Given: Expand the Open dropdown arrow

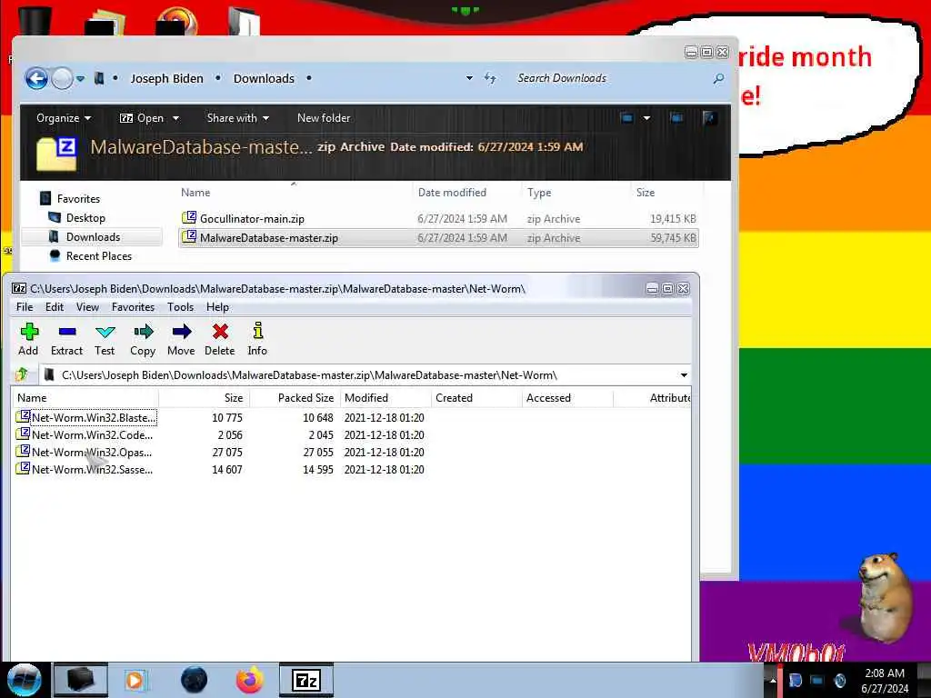Looking at the screenshot, I should pyautogui.click(x=175, y=118).
